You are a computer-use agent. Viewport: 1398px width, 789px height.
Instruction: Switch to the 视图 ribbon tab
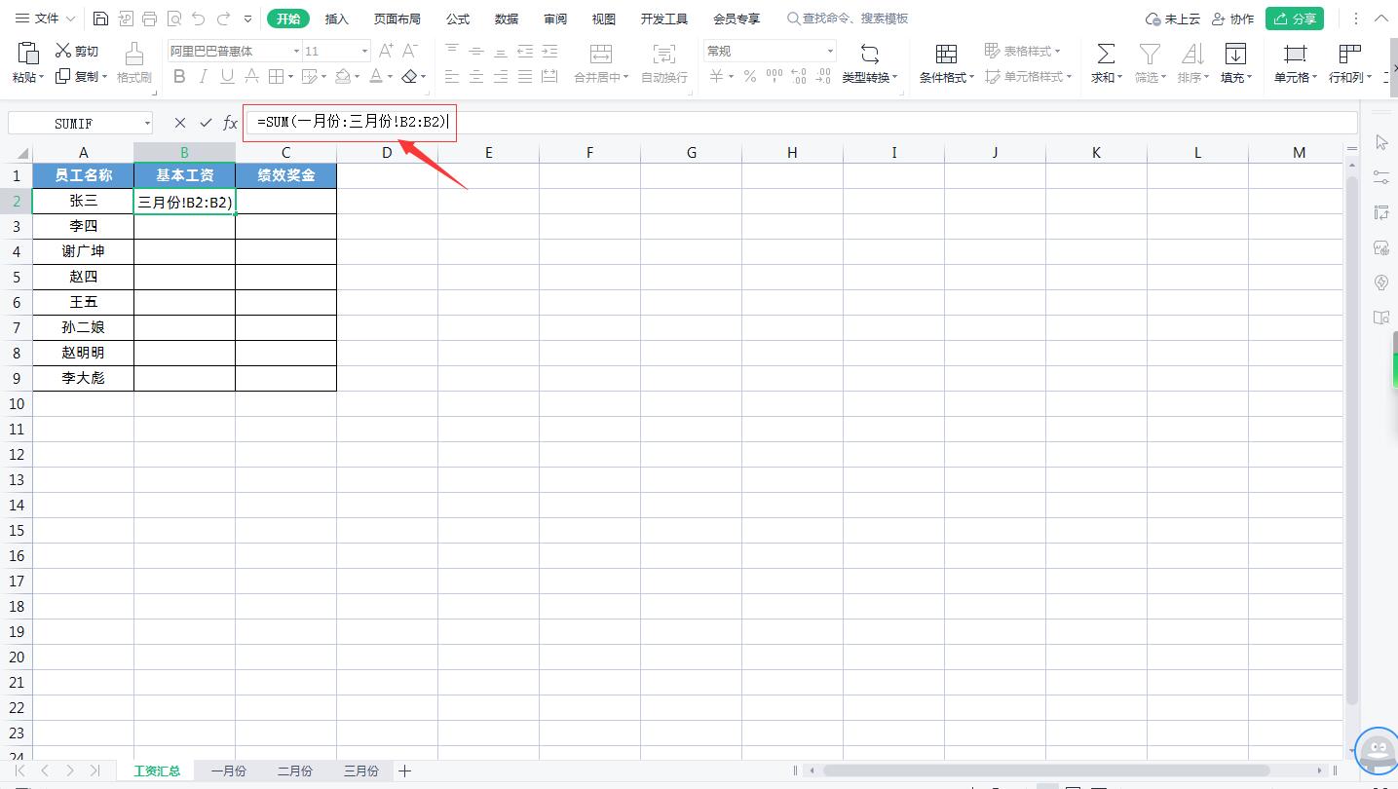pyautogui.click(x=604, y=19)
